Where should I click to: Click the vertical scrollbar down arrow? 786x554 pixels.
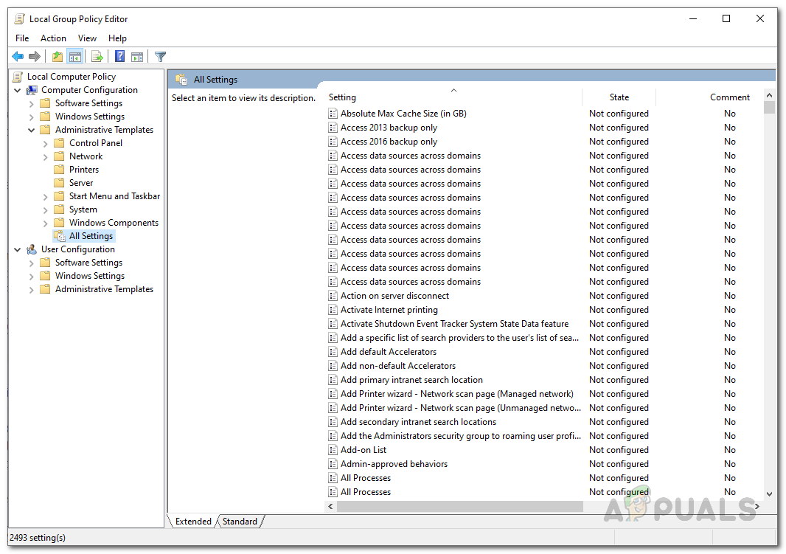769,494
